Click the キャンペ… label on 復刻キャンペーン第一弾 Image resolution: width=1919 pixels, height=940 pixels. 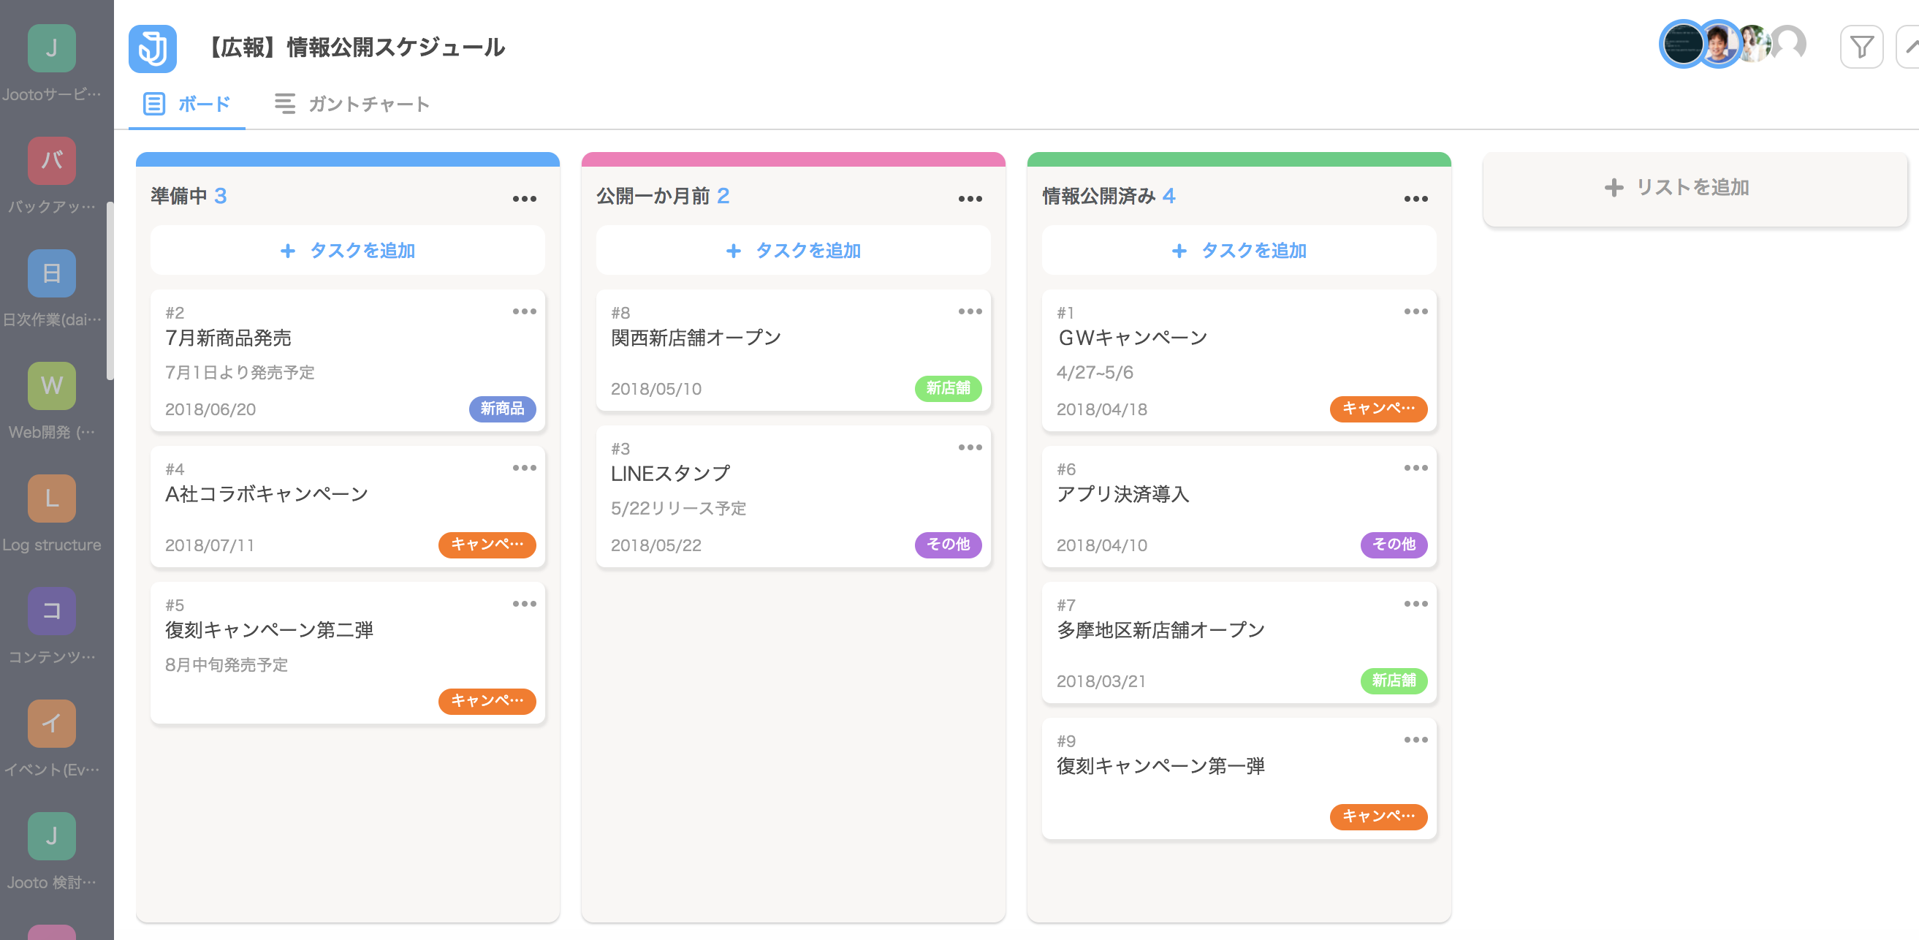(1378, 816)
